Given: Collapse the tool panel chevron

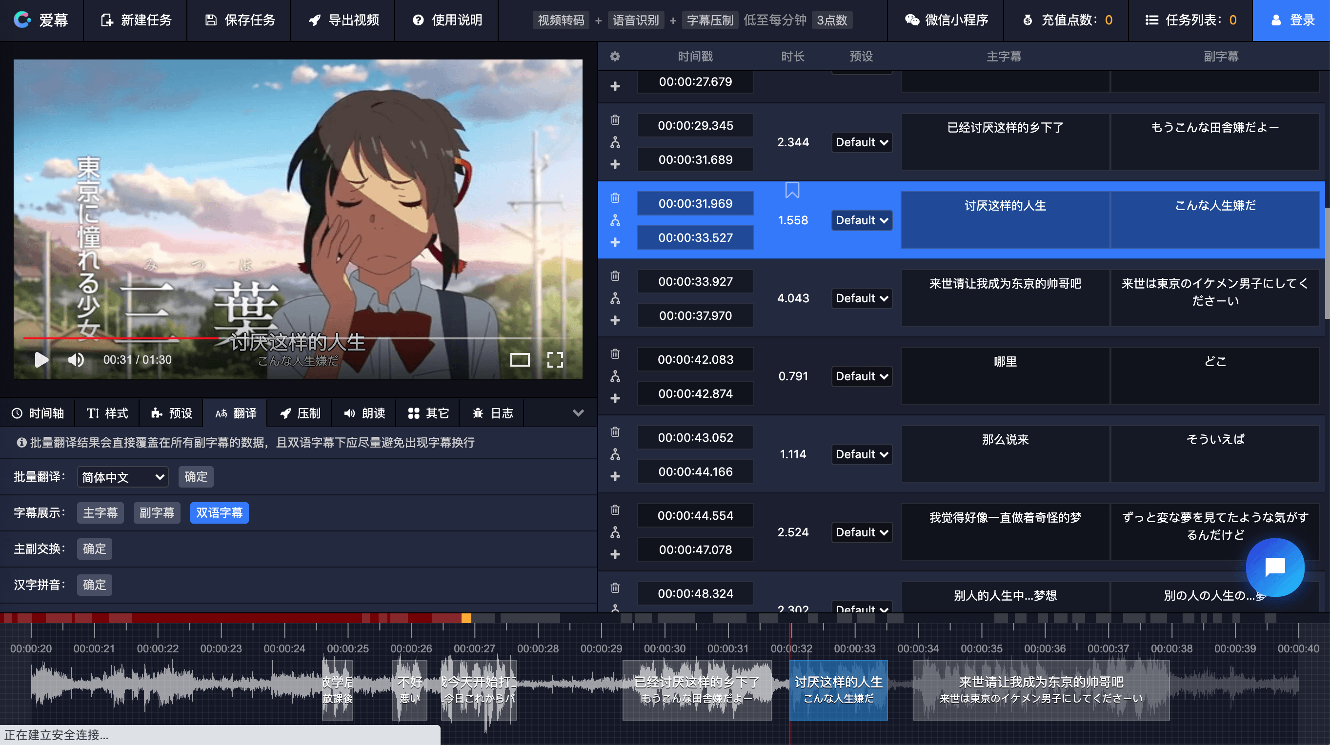Looking at the screenshot, I should click(x=578, y=413).
